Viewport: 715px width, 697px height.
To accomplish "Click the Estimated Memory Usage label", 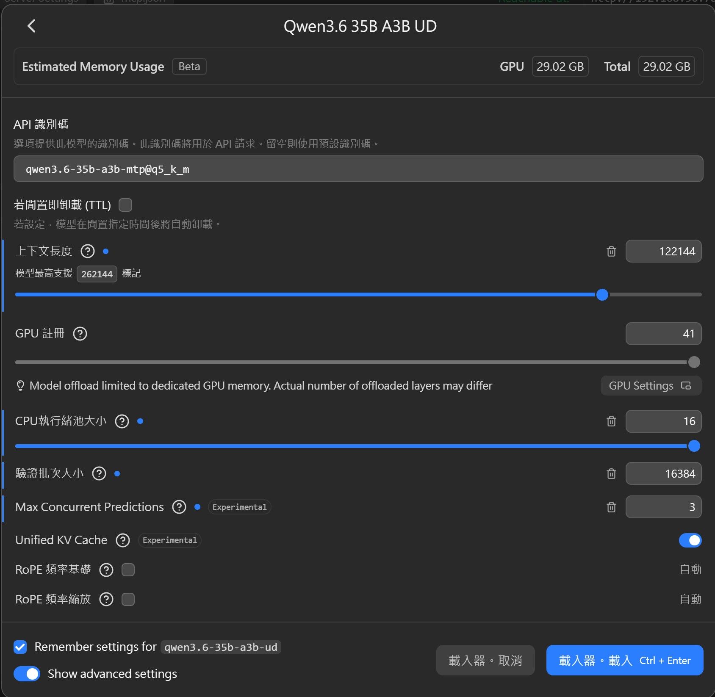I will pyautogui.click(x=93, y=66).
